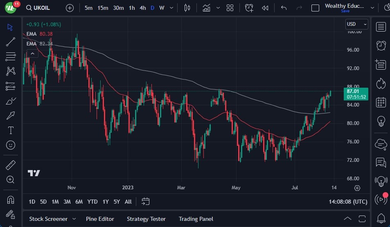This screenshot has width=390, height=227.
Task: Click the Replay rewind icon
Action: coord(265,8)
